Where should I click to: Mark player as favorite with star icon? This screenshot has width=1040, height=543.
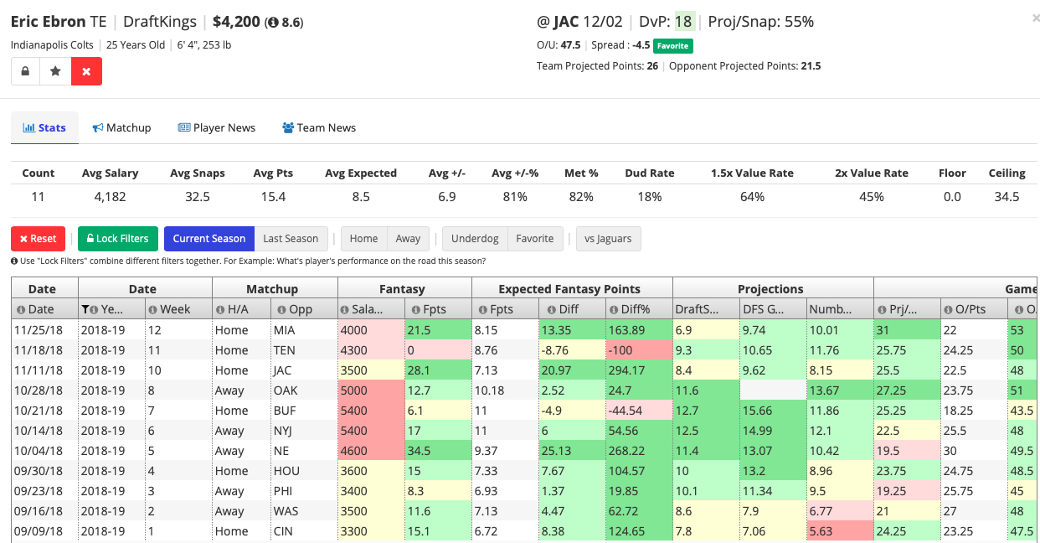coord(56,71)
